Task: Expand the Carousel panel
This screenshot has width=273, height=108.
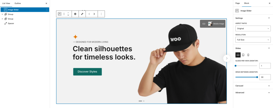Action: (x=253, y=86)
